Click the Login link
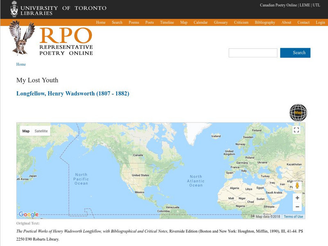 point(320,23)
